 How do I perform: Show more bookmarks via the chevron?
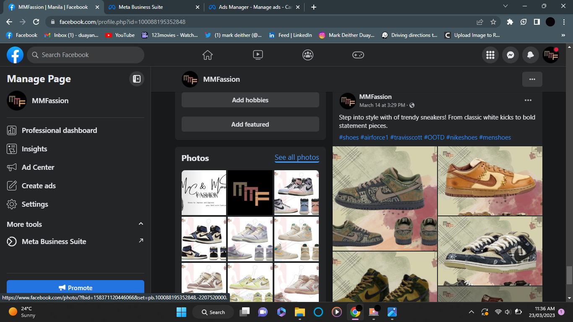point(563,35)
